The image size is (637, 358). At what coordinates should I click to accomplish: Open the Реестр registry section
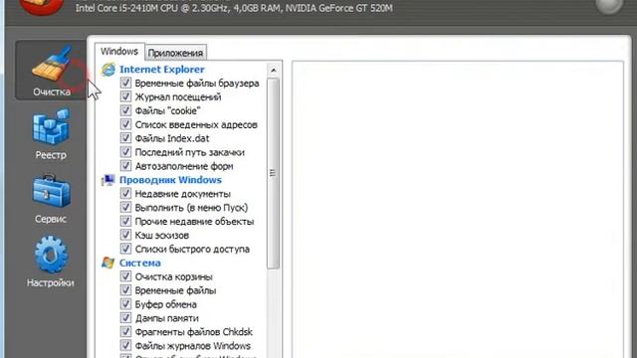(51, 134)
